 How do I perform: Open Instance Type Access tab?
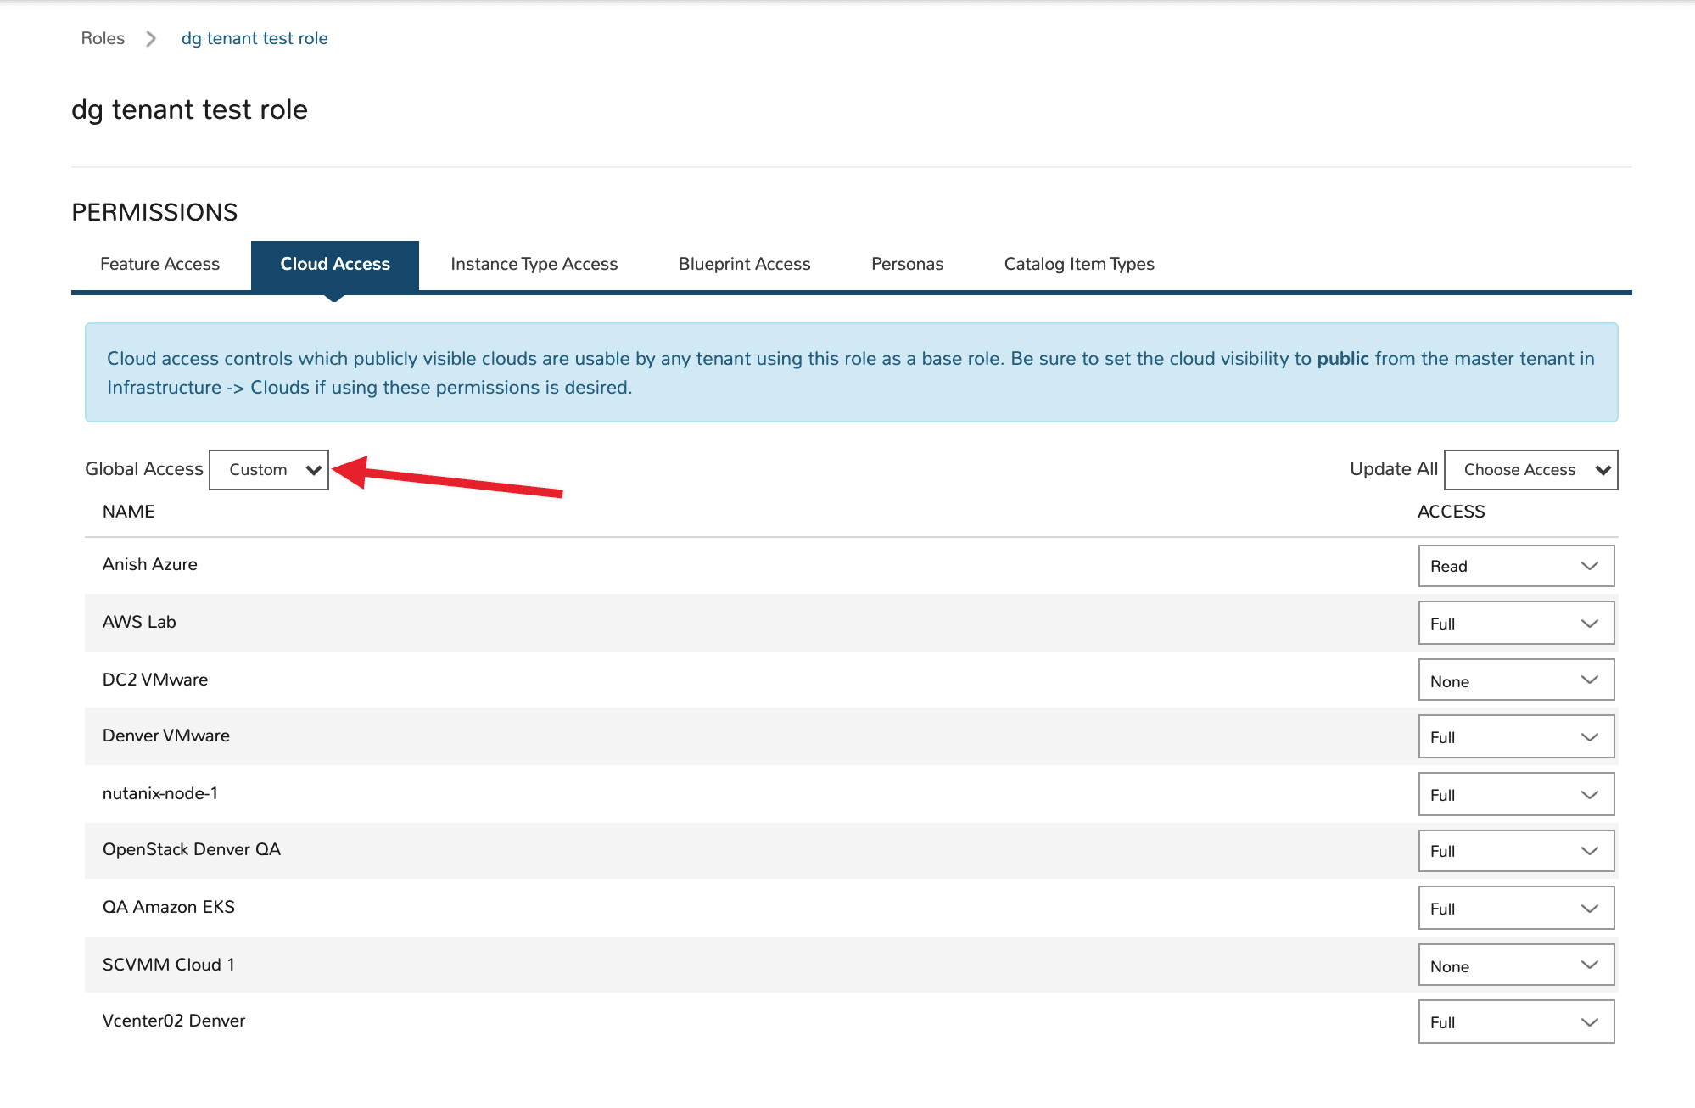534,264
